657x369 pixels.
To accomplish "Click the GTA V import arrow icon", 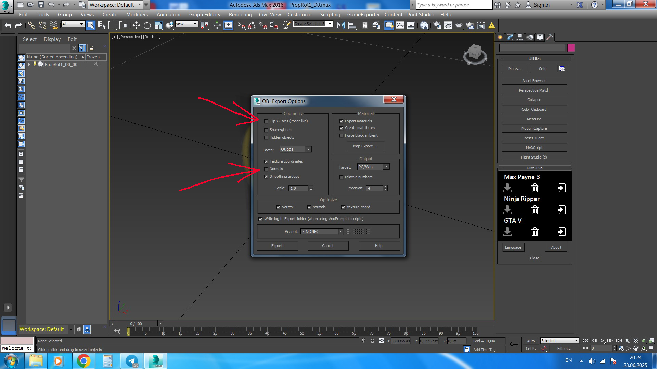I will [562, 232].
